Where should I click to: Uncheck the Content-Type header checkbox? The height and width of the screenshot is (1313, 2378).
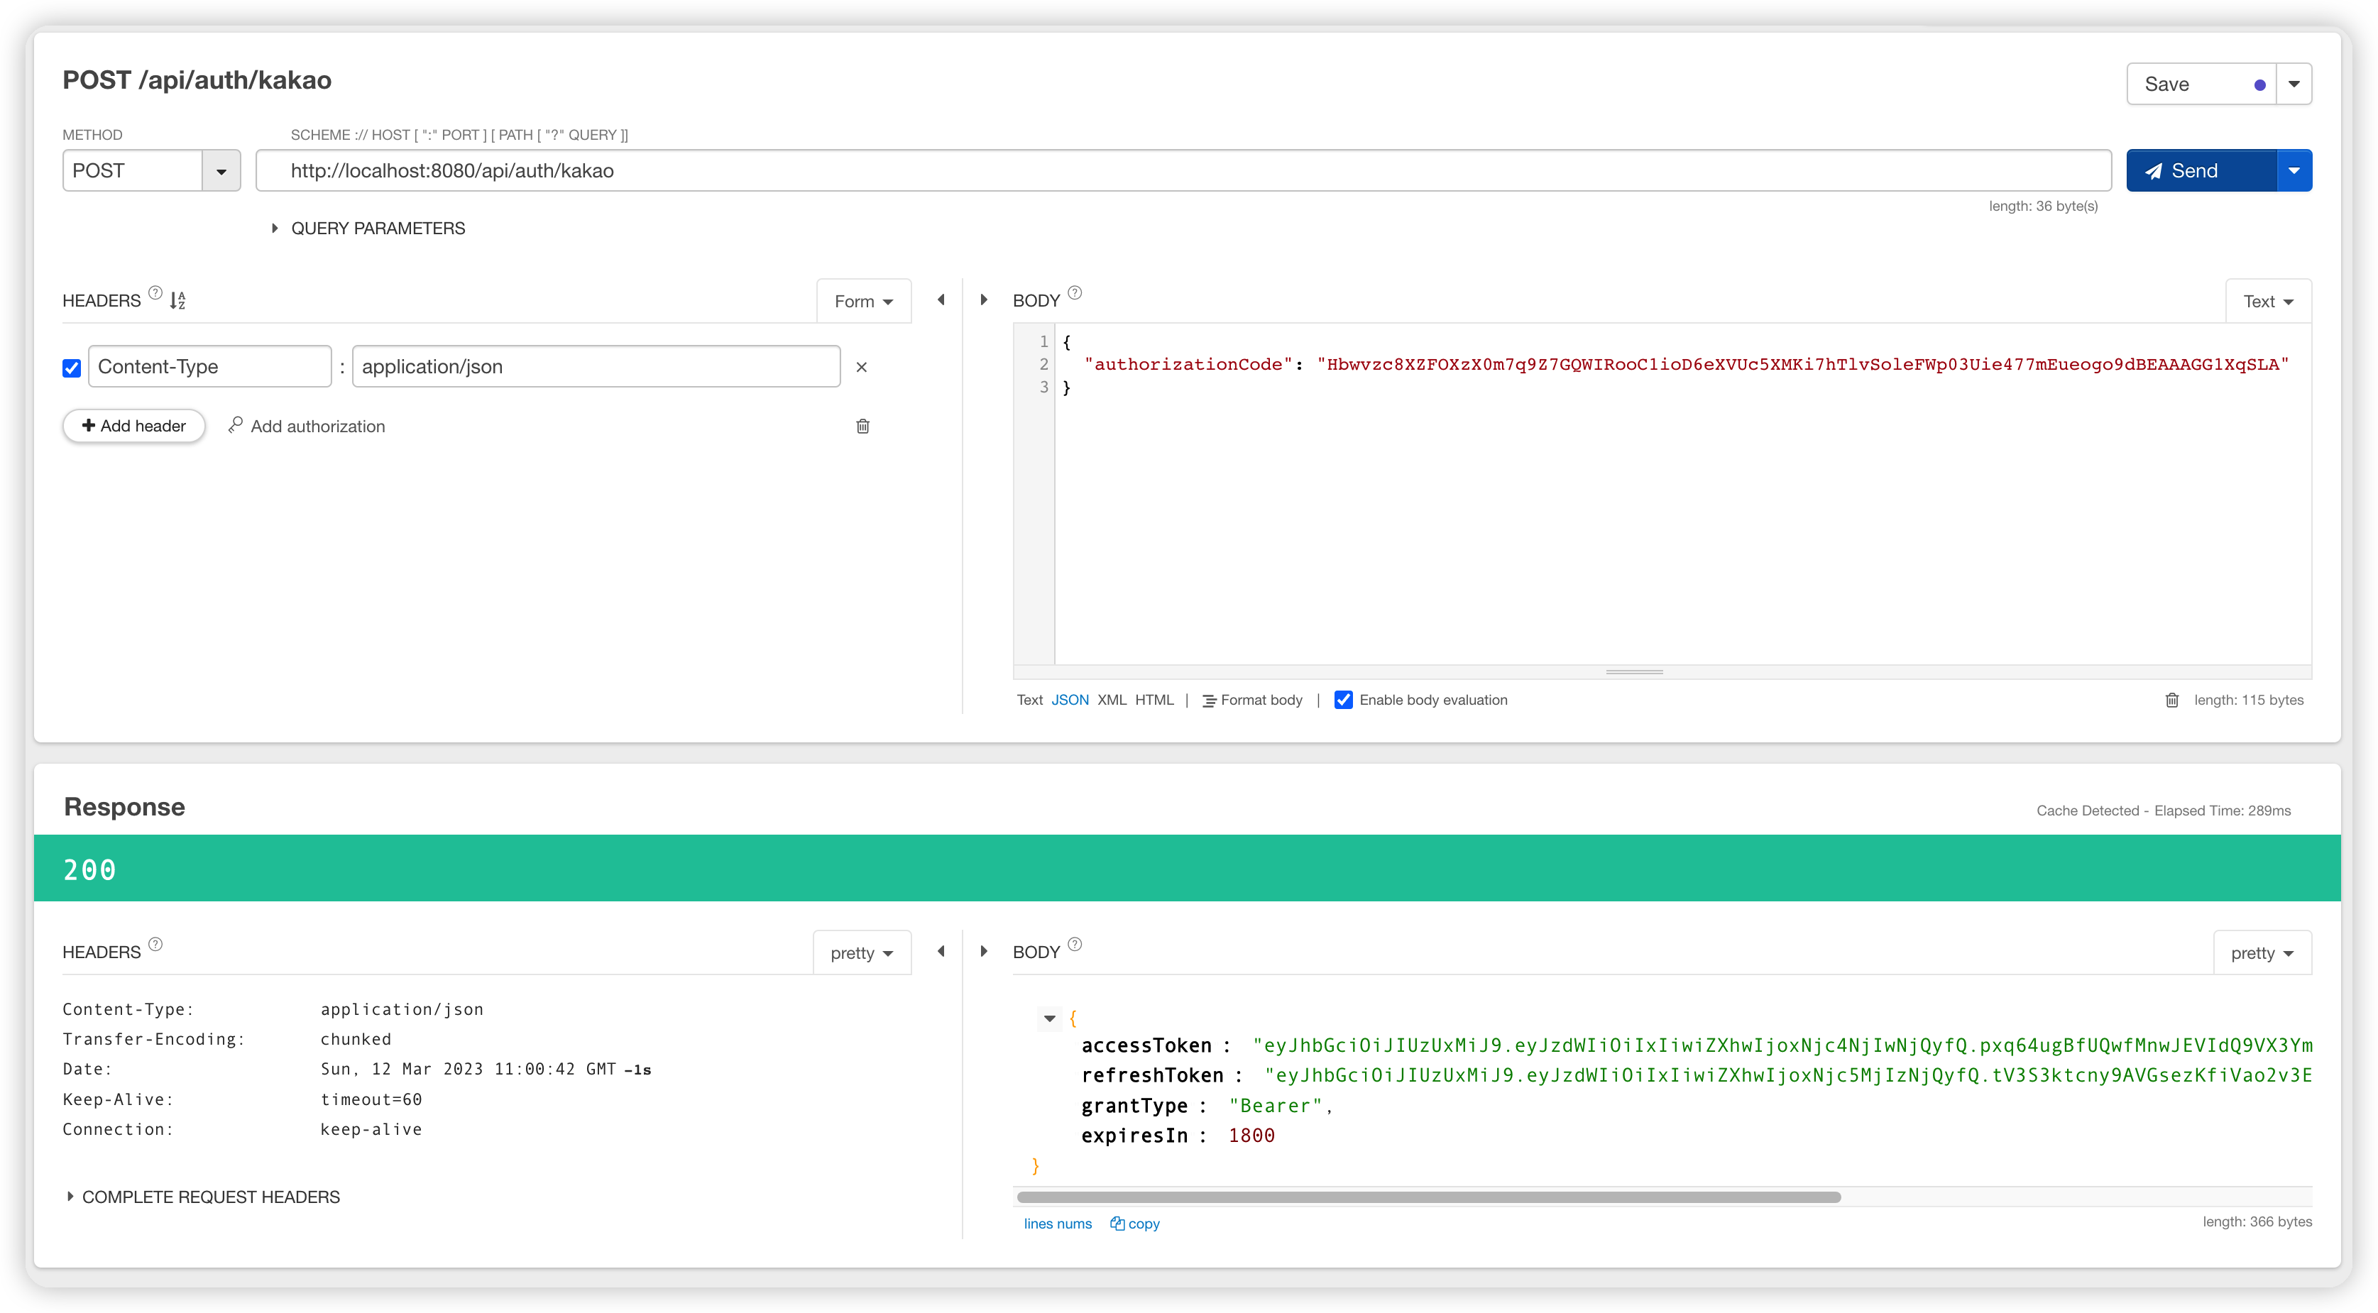pyautogui.click(x=72, y=368)
